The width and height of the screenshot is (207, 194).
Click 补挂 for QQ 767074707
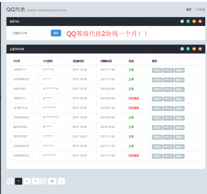click(x=168, y=137)
